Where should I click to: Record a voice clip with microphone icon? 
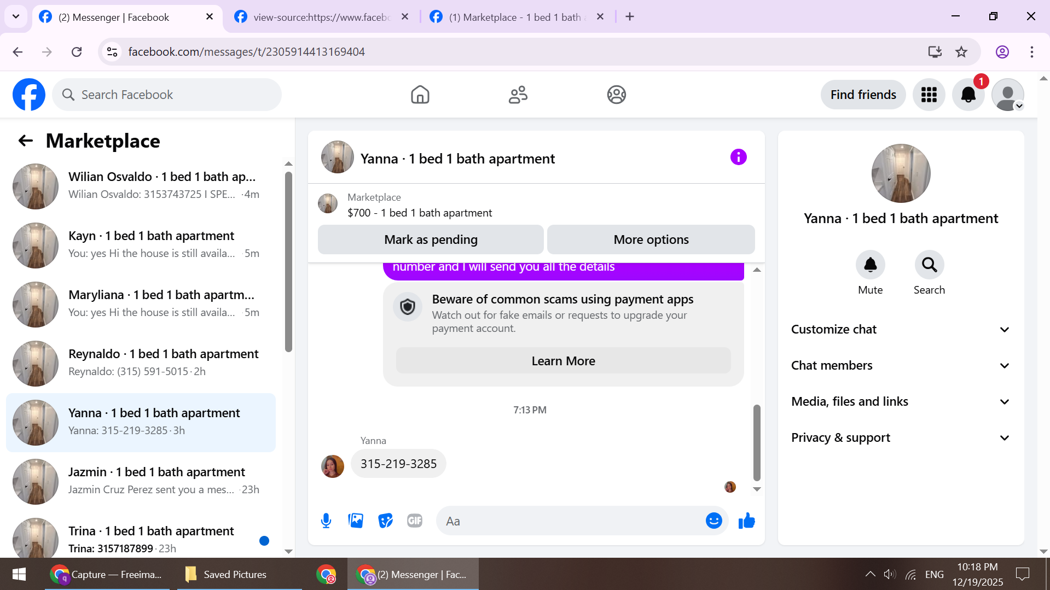[326, 521]
